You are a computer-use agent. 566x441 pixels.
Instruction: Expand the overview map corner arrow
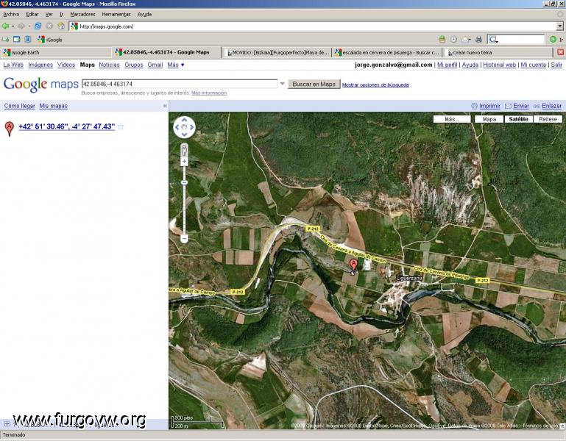562,426
